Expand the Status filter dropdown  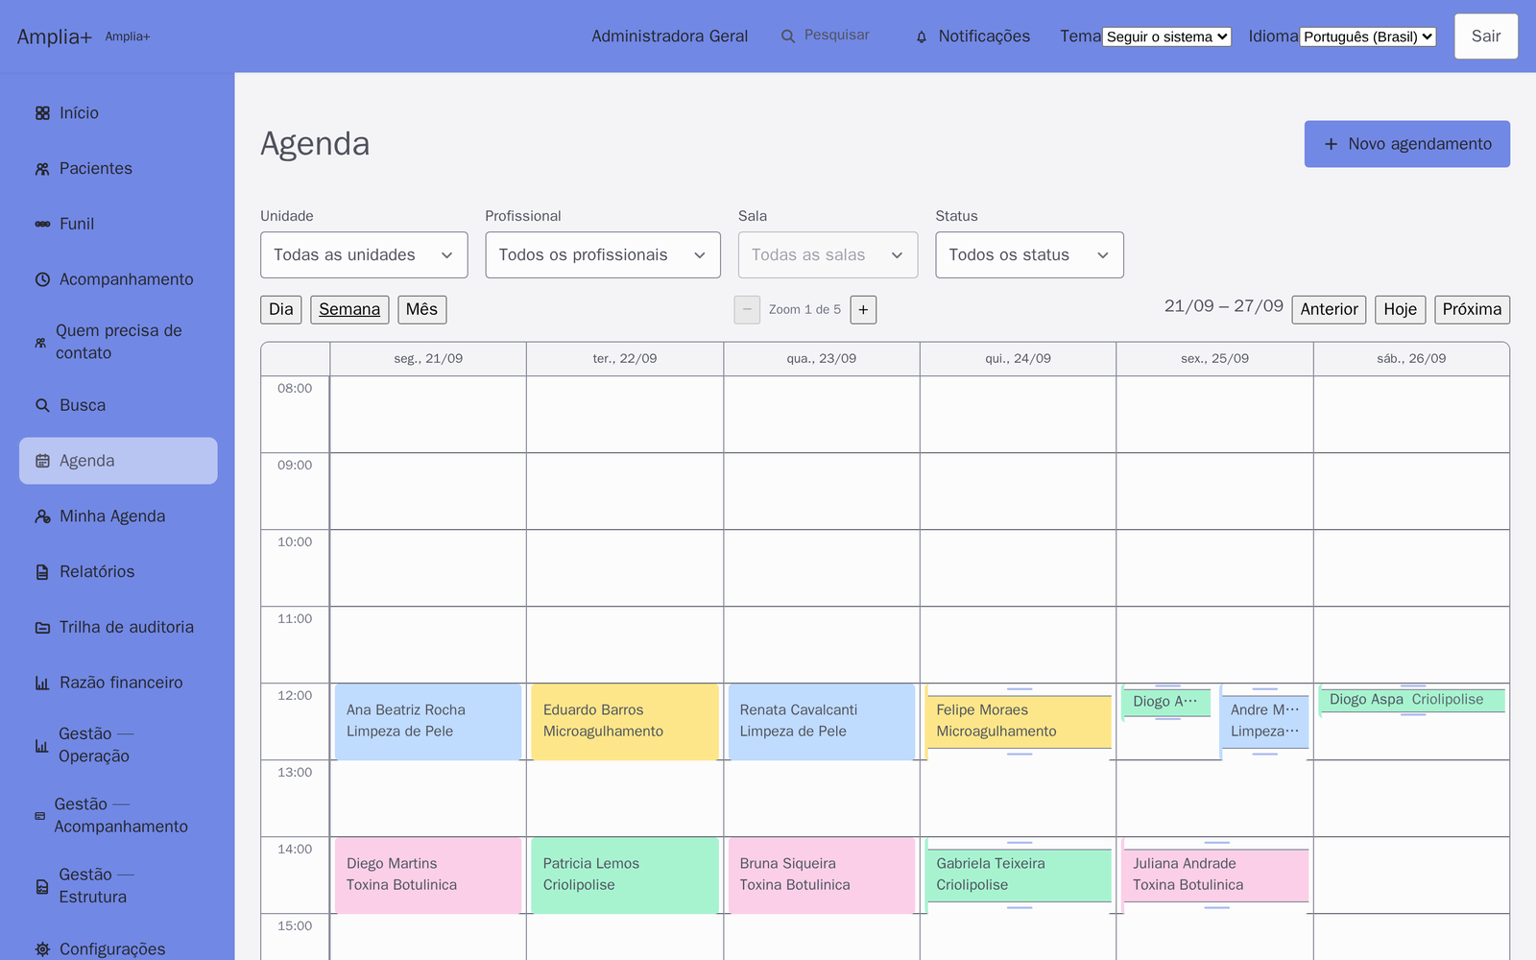tap(1029, 255)
